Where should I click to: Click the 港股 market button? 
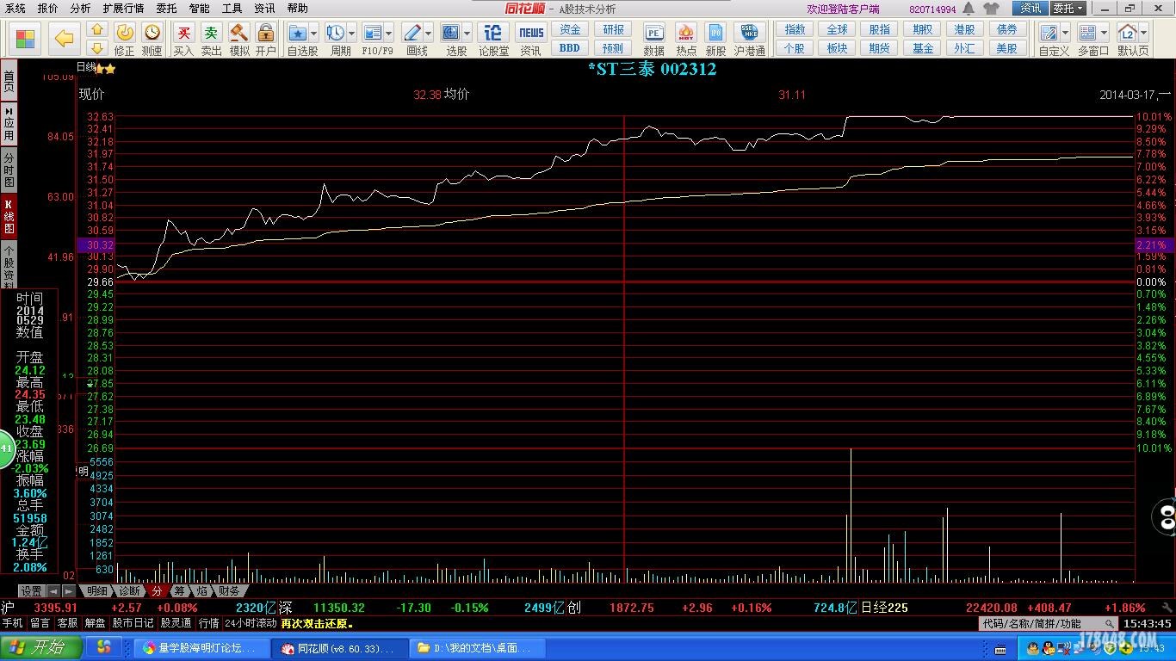[964, 29]
